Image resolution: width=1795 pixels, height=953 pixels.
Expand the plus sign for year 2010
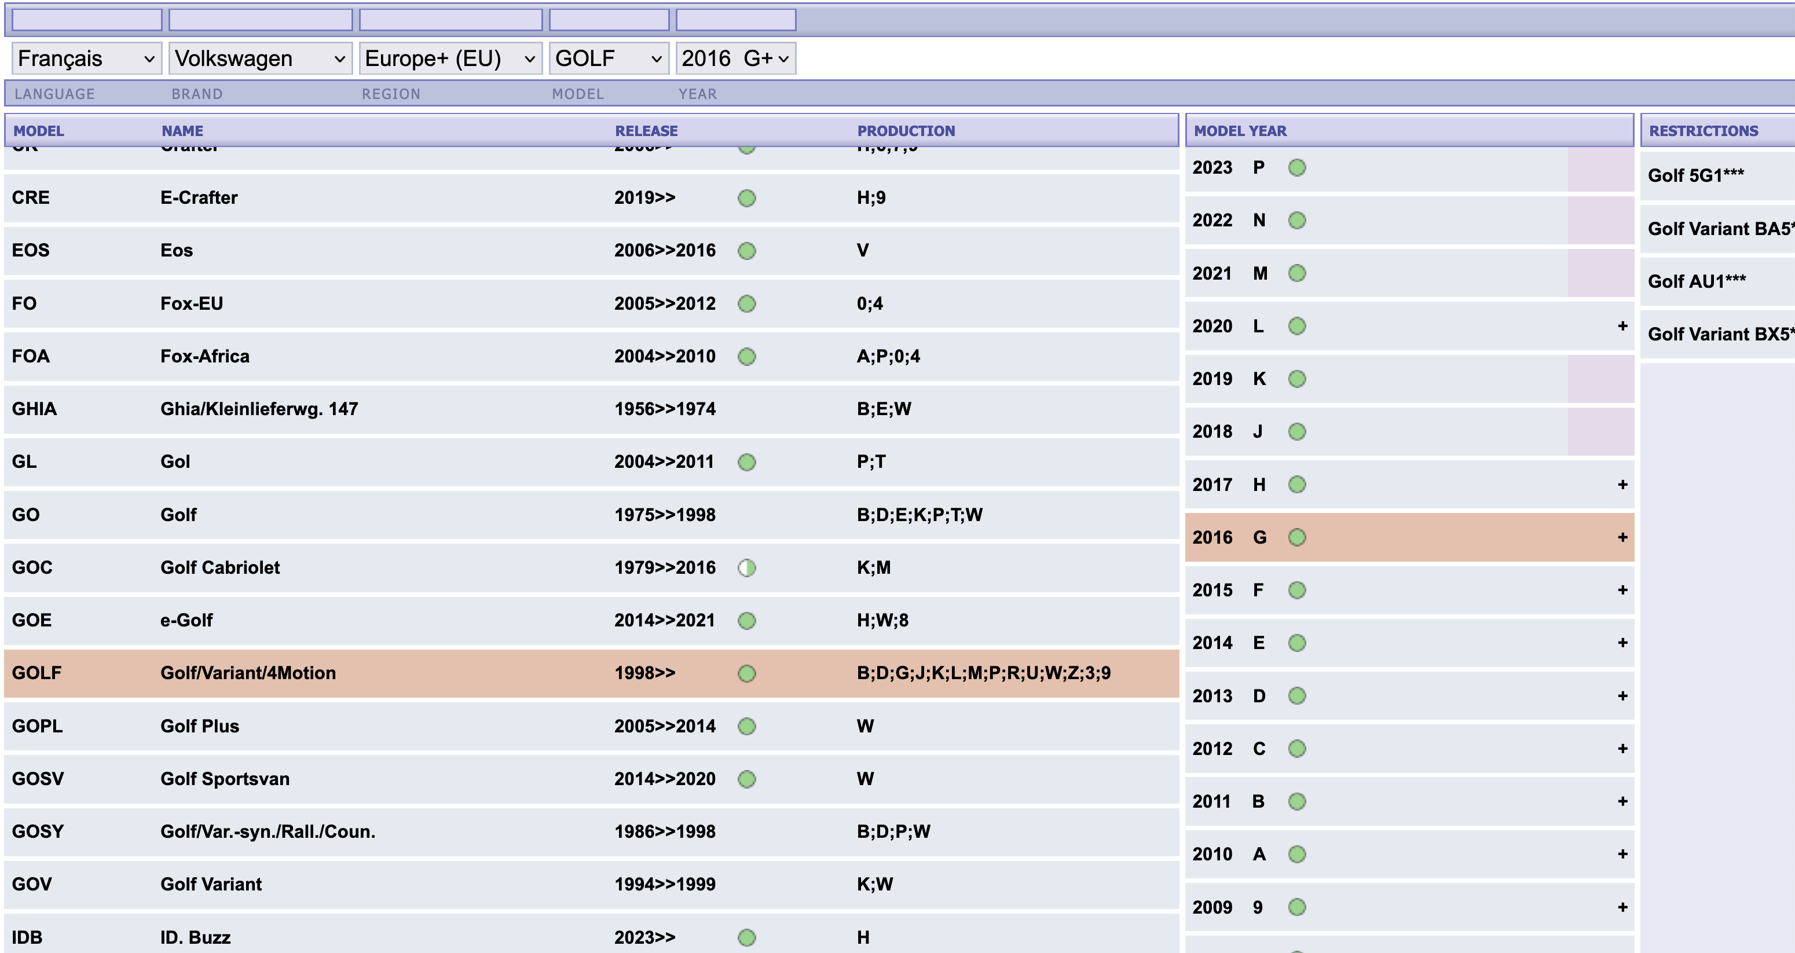(1623, 854)
